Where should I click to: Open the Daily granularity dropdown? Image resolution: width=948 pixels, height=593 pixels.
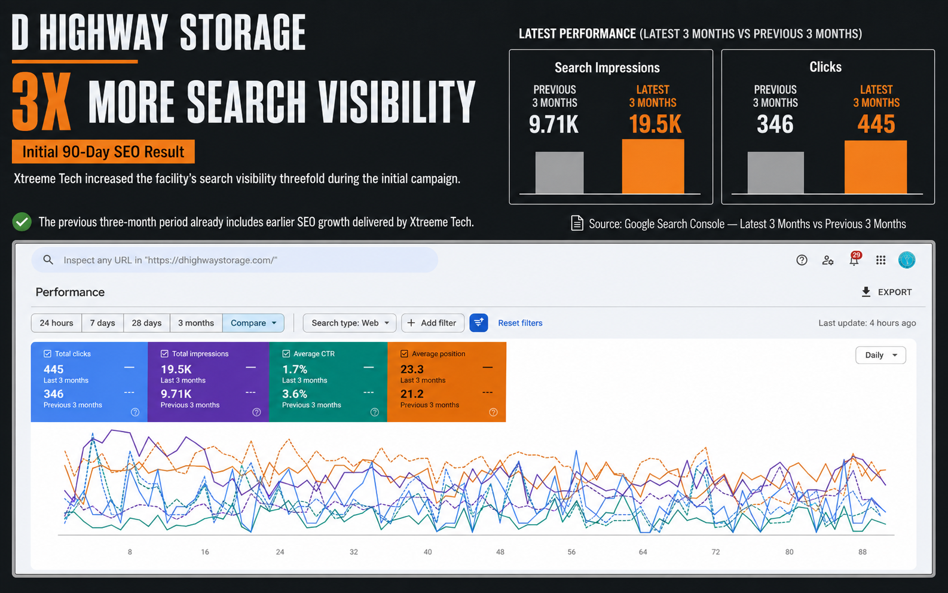pos(880,355)
